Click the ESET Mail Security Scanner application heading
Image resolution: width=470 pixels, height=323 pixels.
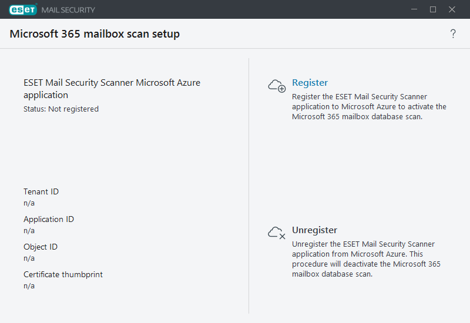[112, 89]
